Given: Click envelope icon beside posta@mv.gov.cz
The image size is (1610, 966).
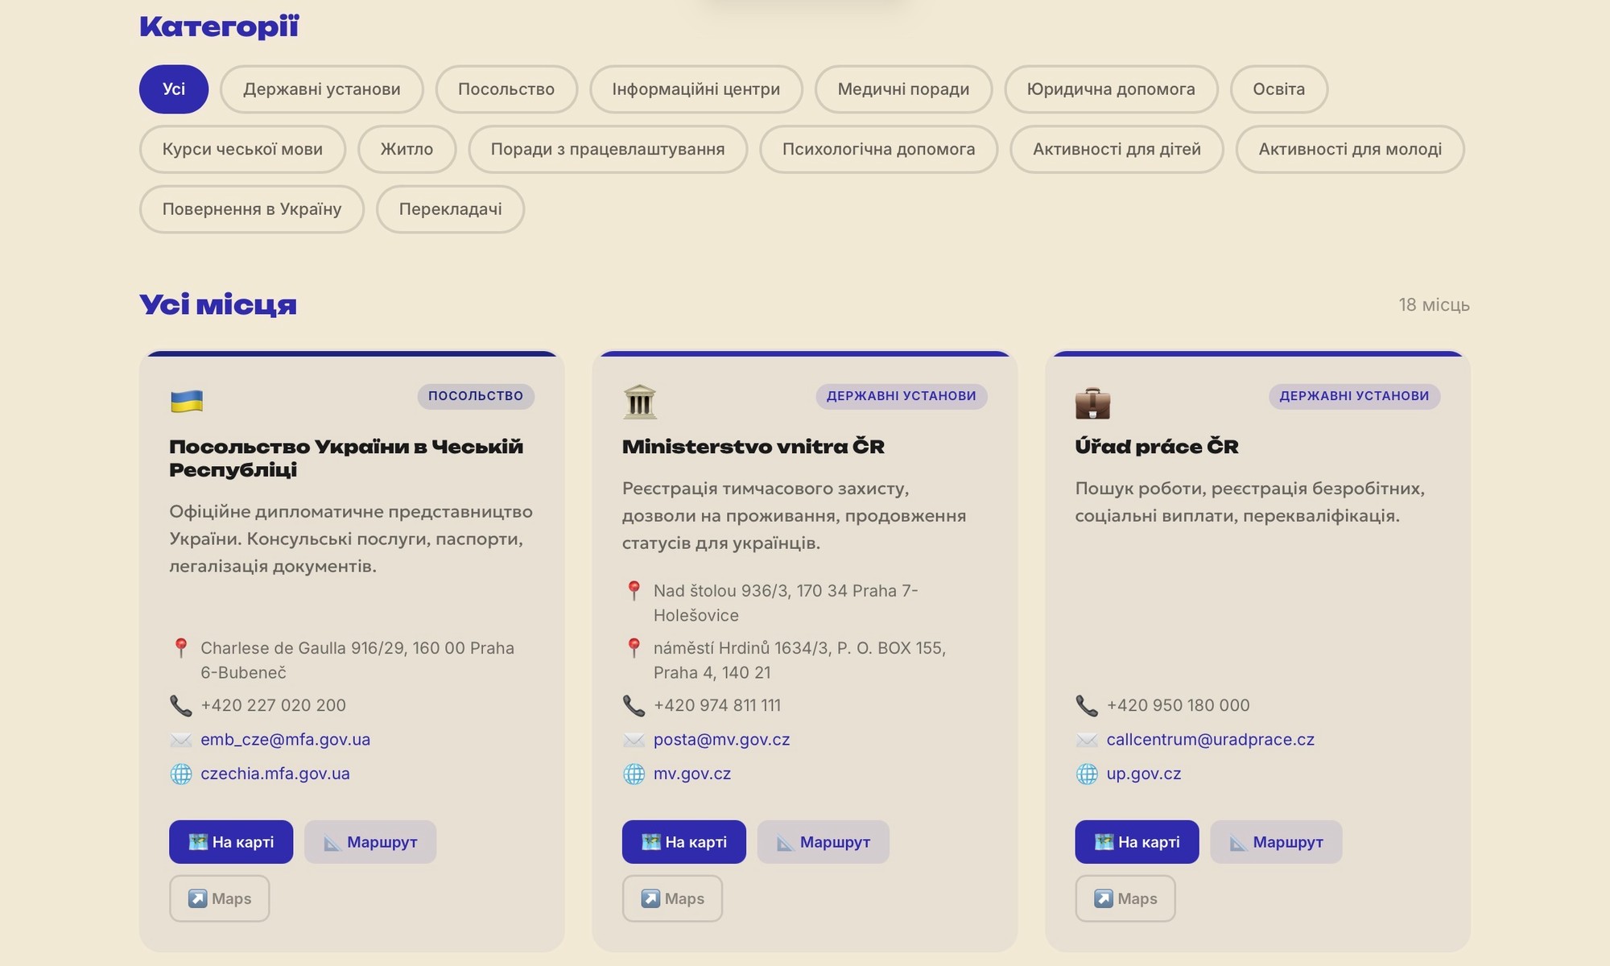Looking at the screenshot, I should (x=634, y=740).
